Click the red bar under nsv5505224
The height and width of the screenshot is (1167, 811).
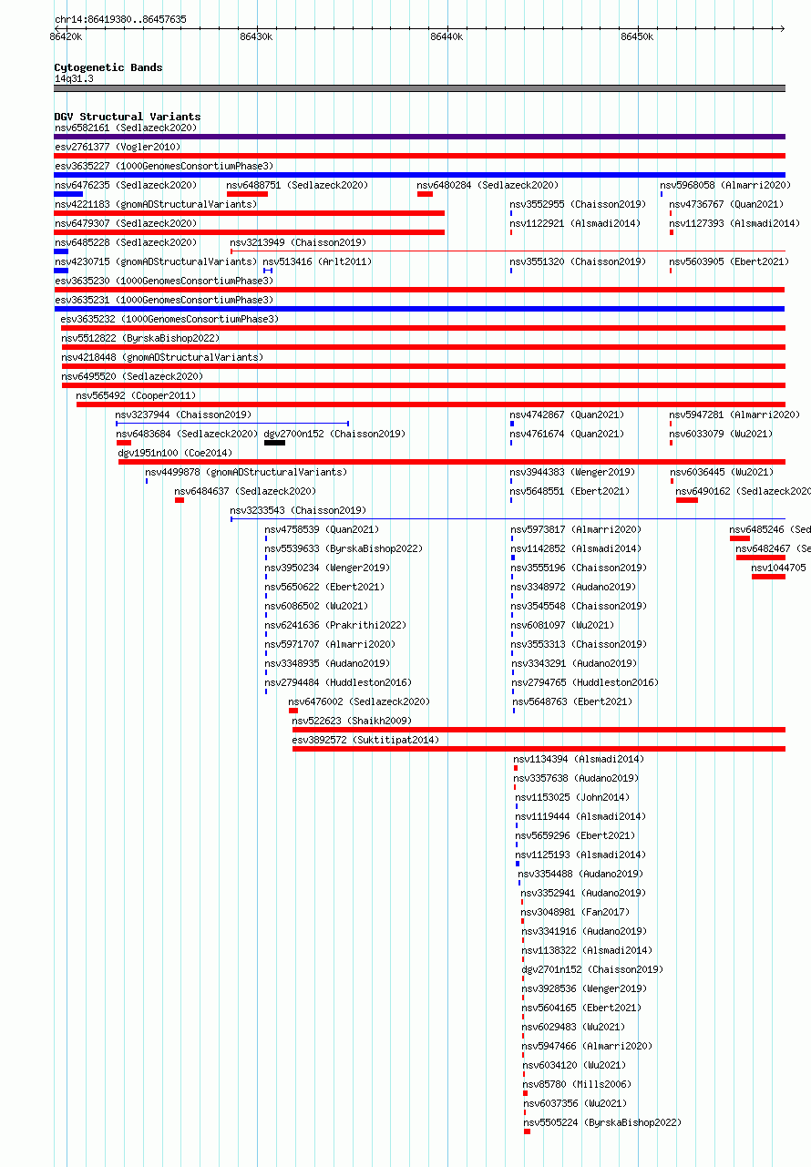tap(527, 1131)
